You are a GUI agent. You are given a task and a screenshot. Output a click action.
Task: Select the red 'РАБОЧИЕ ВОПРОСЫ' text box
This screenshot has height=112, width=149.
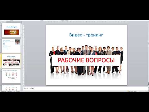(x=86, y=60)
